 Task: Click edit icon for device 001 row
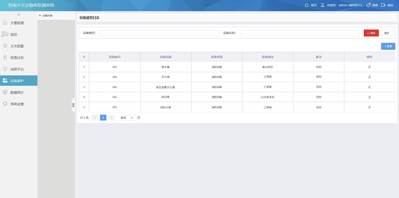(x=370, y=67)
